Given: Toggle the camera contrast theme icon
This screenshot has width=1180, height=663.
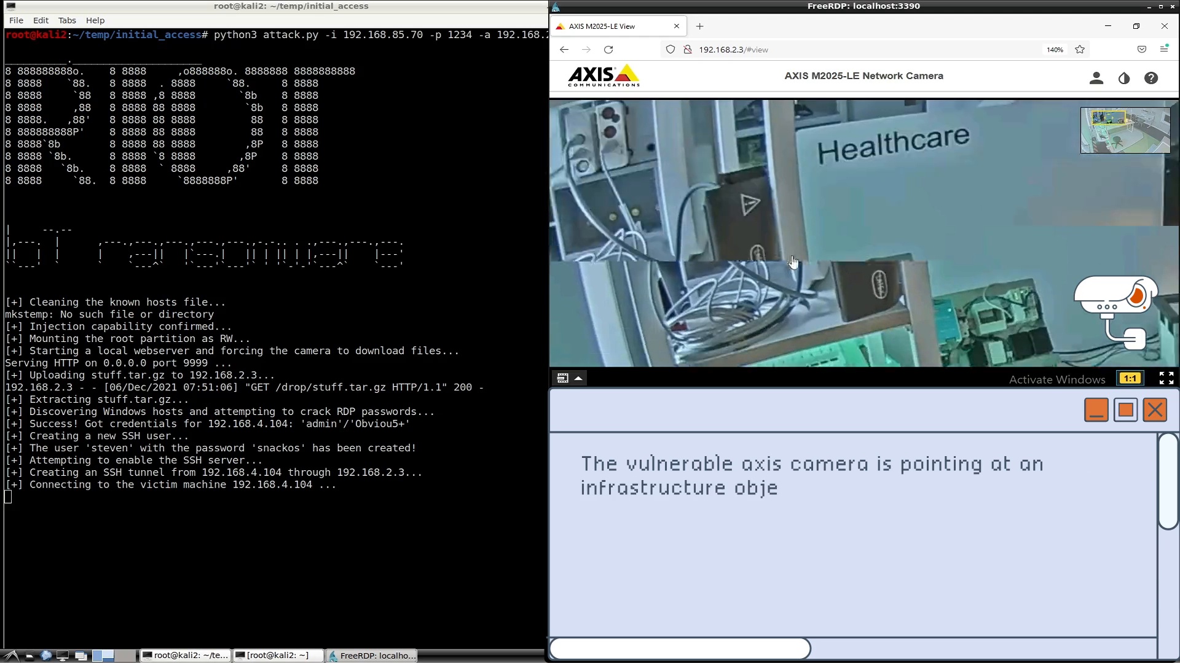Looking at the screenshot, I should 1123,78.
